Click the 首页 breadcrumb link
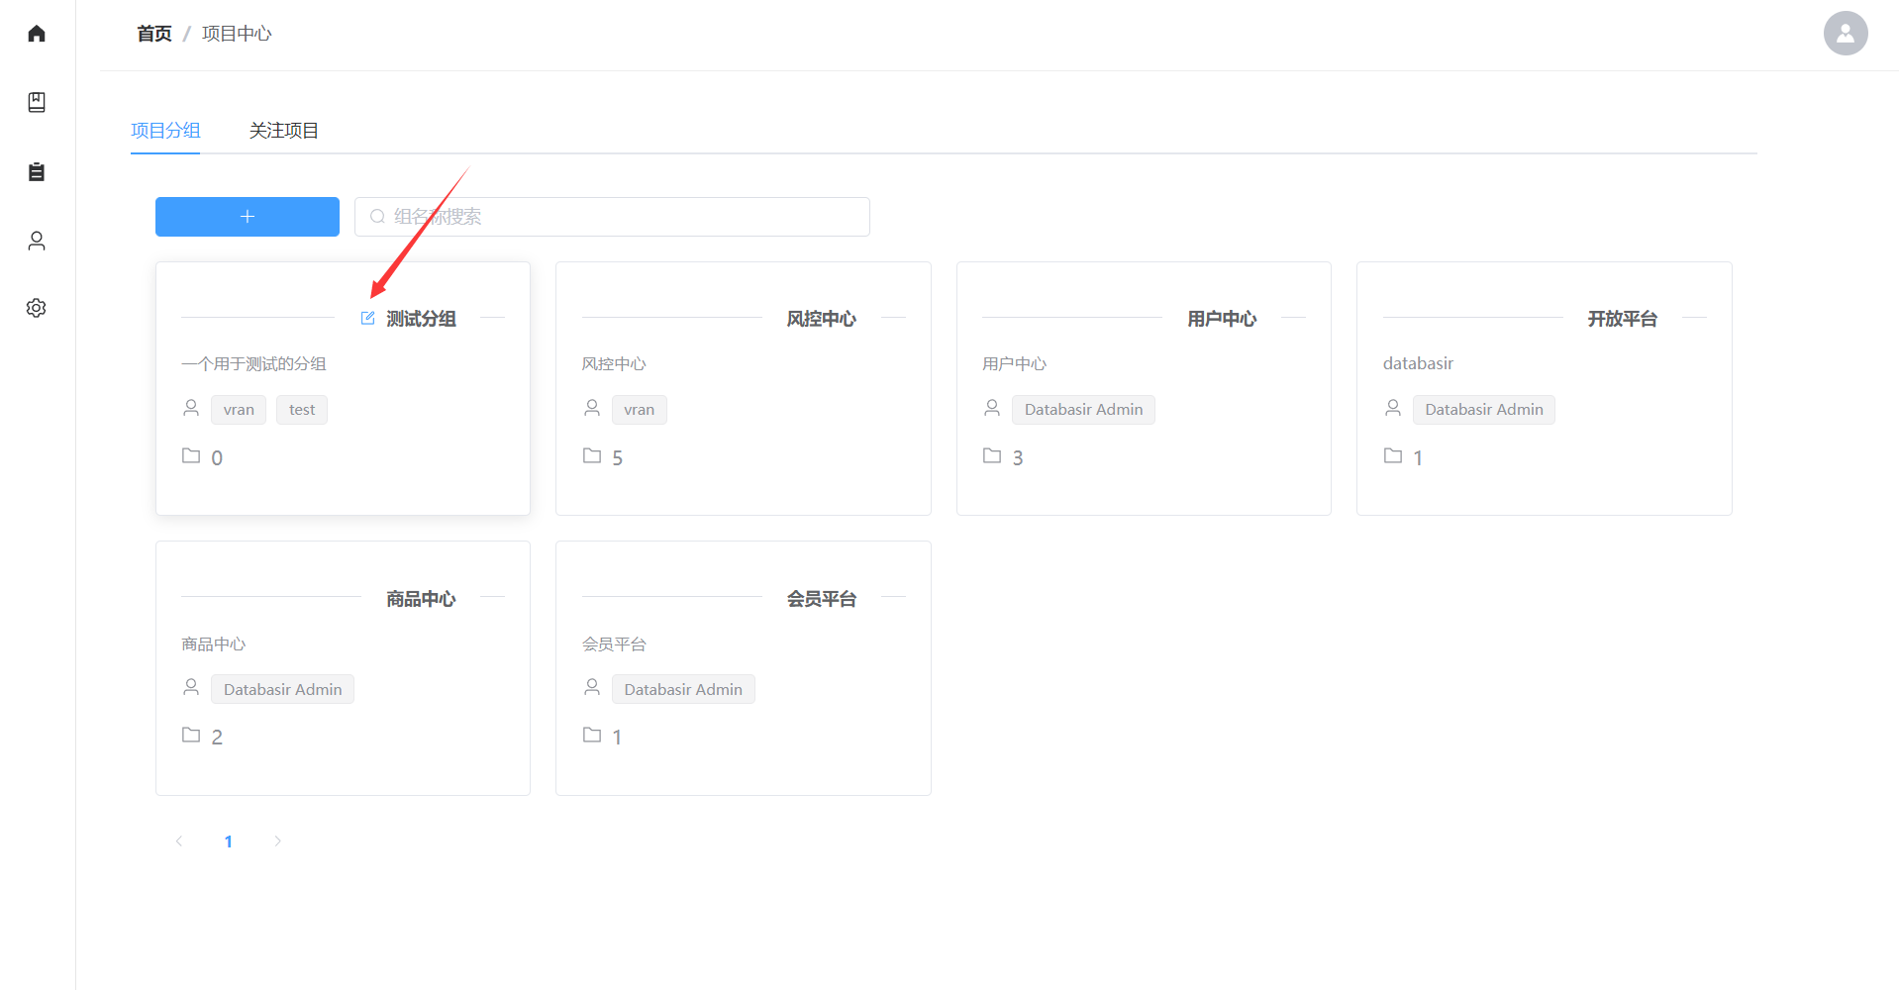 point(153,34)
